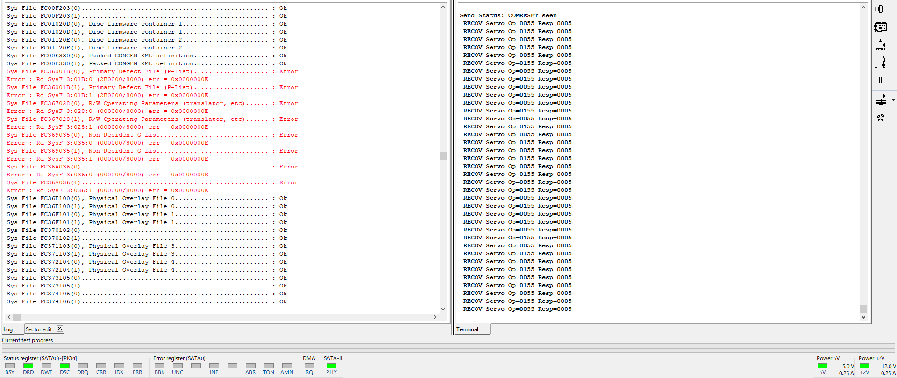Click the Current test progress bar

[x=448, y=348]
